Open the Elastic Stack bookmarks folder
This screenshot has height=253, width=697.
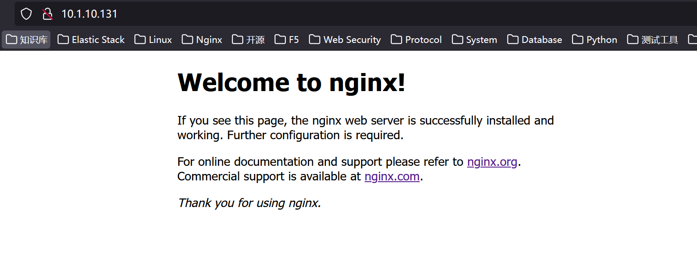91,40
